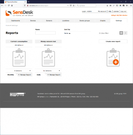Click the orange Adopt device link
Image resolution: width=133 pixels, height=135 pixels.
(119, 15)
